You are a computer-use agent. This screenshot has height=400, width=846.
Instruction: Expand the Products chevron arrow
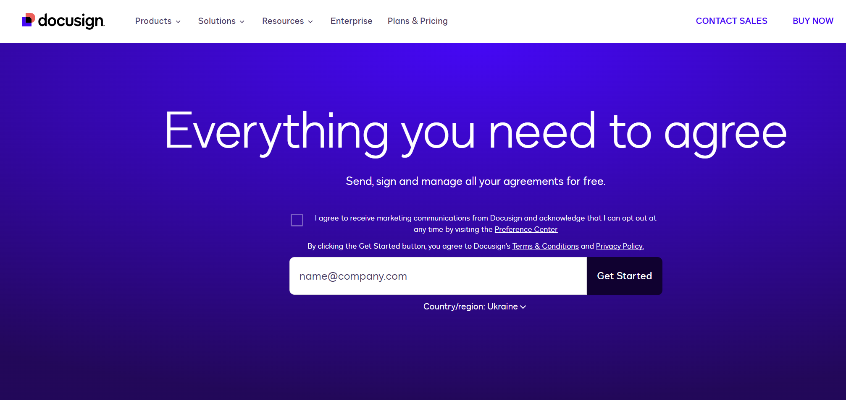pyautogui.click(x=178, y=22)
